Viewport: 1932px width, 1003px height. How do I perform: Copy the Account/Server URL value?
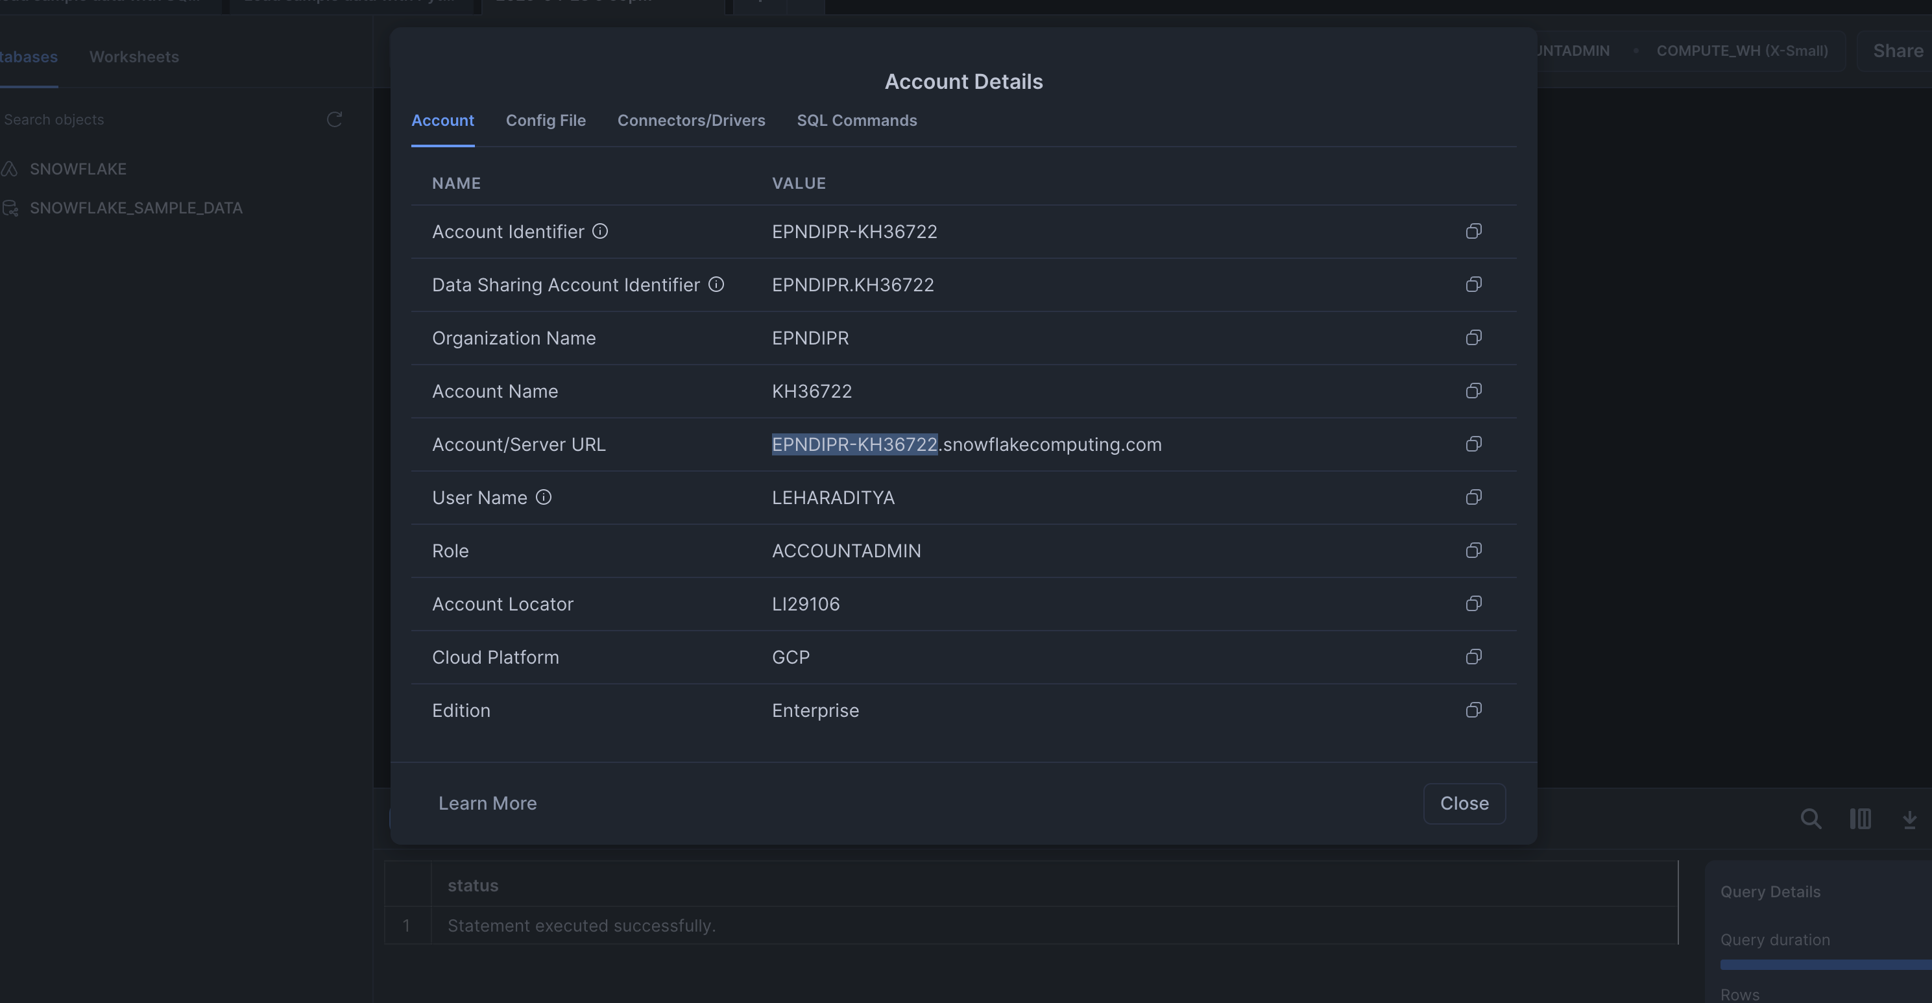tap(1473, 444)
